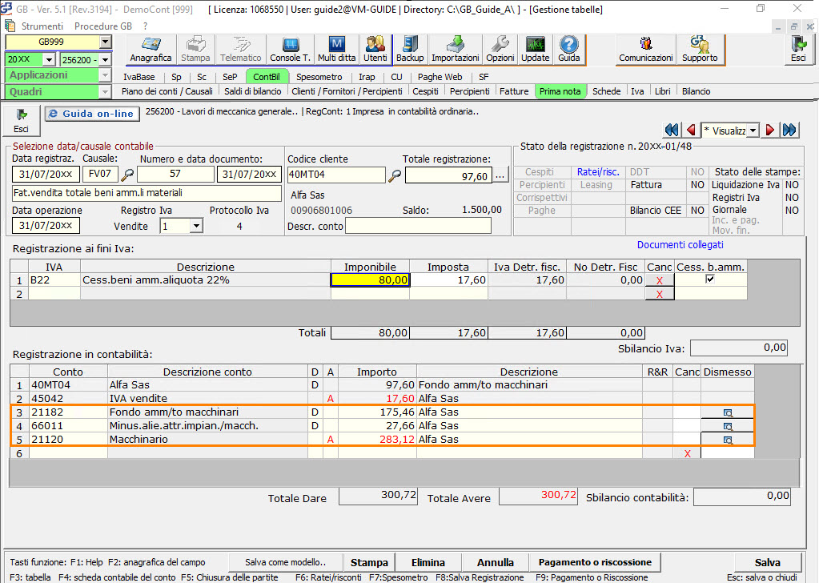Open the Documenti collegati link
This screenshot has height=583, width=819.
click(680, 245)
